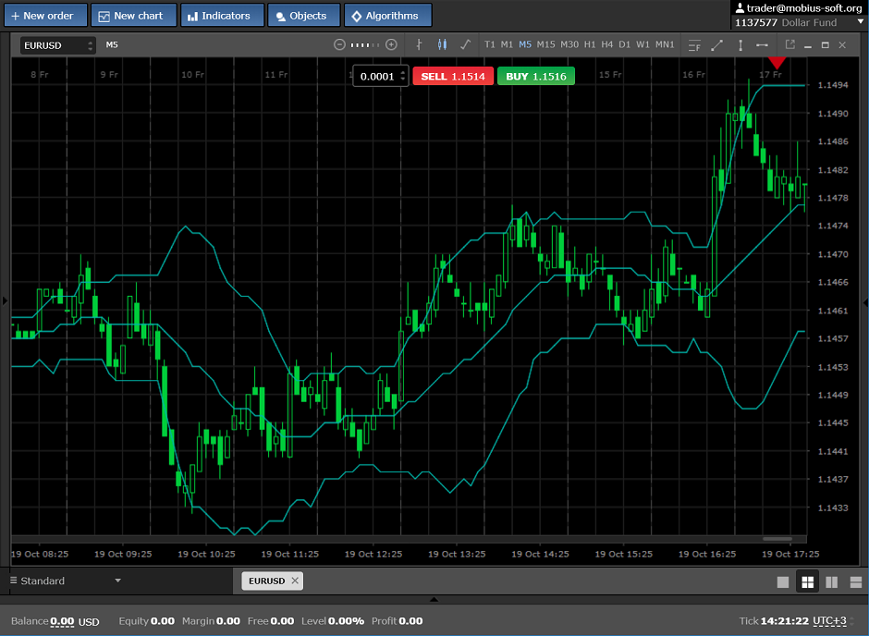
Task: Click the user account icon
Action: 740,7
